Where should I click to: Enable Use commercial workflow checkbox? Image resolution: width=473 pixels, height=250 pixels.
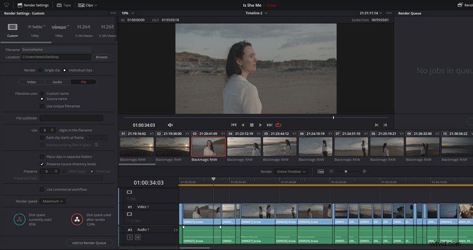click(x=42, y=189)
